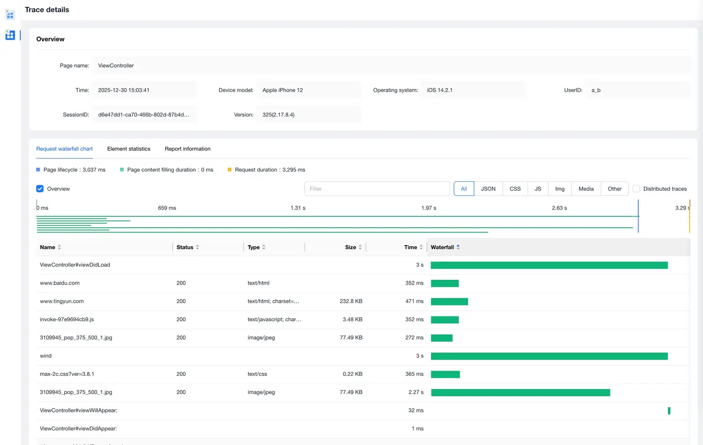Open the invoke-97e9694cb9.js request entry
Viewport: 703px width, 445px height.
67,320
